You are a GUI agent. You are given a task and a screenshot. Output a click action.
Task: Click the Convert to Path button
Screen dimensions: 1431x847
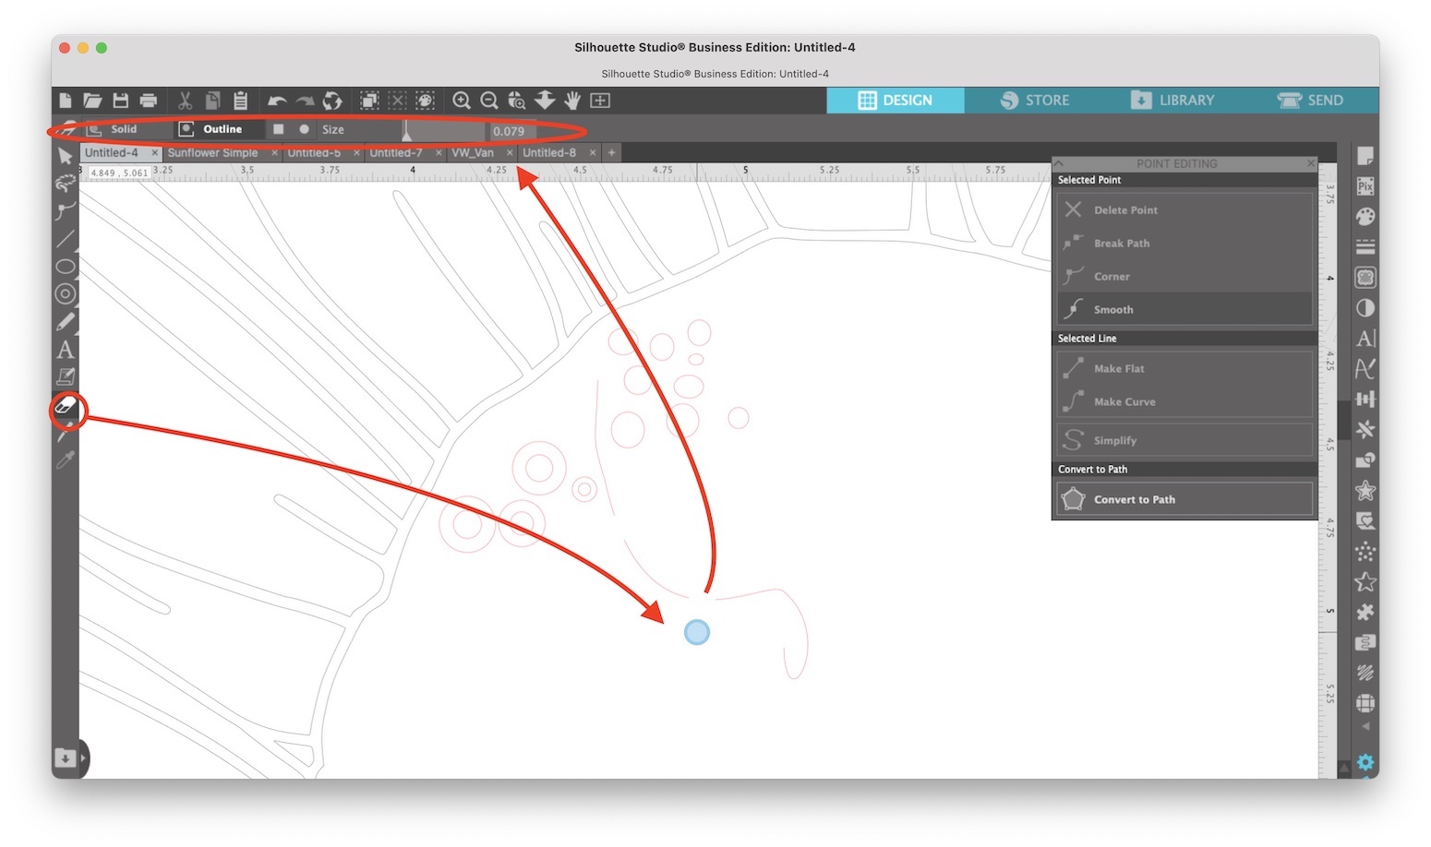(x=1184, y=499)
